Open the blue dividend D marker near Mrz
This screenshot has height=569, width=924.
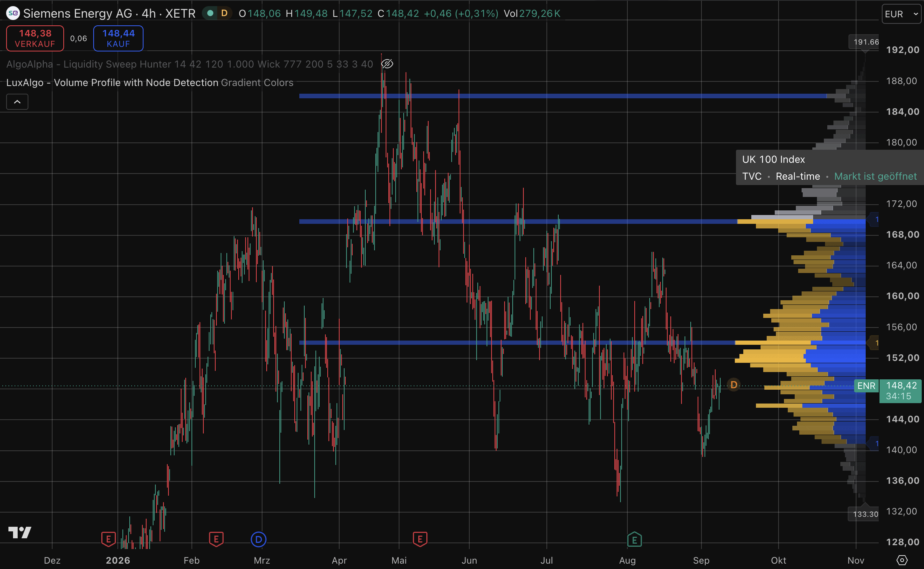259,539
